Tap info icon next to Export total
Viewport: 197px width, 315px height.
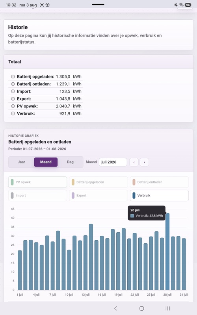click(x=13, y=99)
